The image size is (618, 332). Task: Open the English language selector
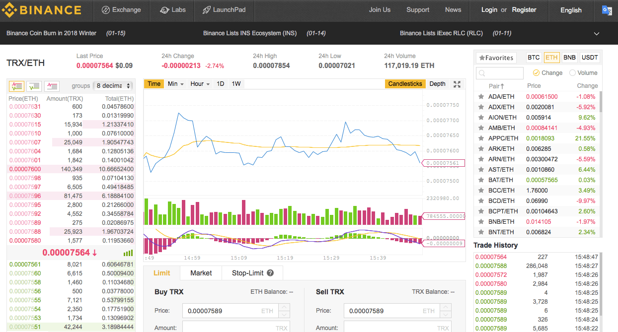click(571, 10)
